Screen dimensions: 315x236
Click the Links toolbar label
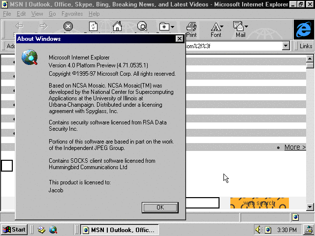306,46
